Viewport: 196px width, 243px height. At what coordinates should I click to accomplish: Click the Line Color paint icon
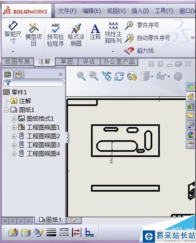tap(38, 233)
